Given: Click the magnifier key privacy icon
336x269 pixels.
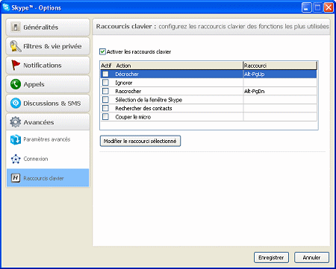Looking at the screenshot, I should 16,46.
